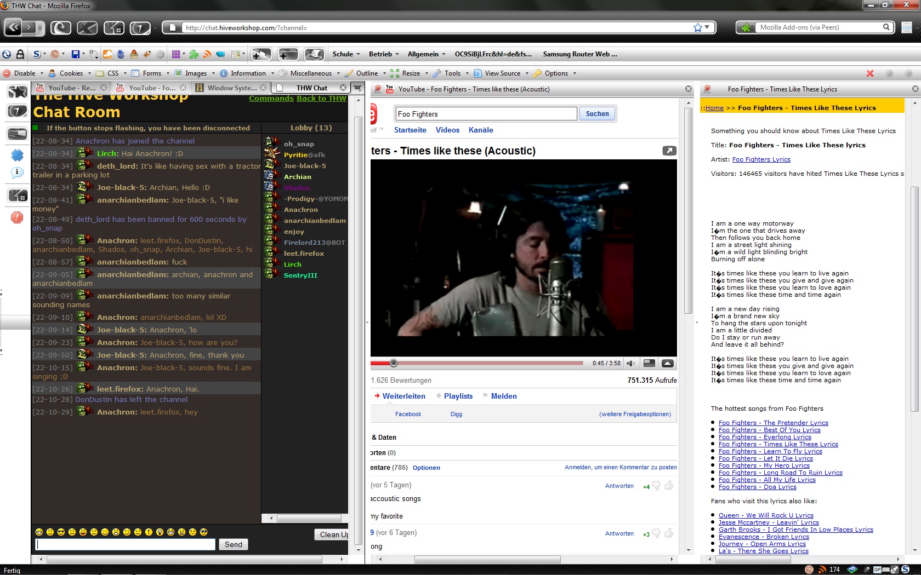Click the red alert icon in the left sidebar
This screenshot has width=921, height=575.
tap(17, 217)
